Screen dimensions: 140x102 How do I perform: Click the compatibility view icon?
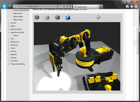click(x=64, y=6)
